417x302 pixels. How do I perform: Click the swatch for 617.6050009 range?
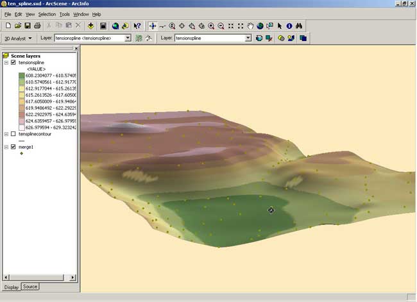pos(22,101)
